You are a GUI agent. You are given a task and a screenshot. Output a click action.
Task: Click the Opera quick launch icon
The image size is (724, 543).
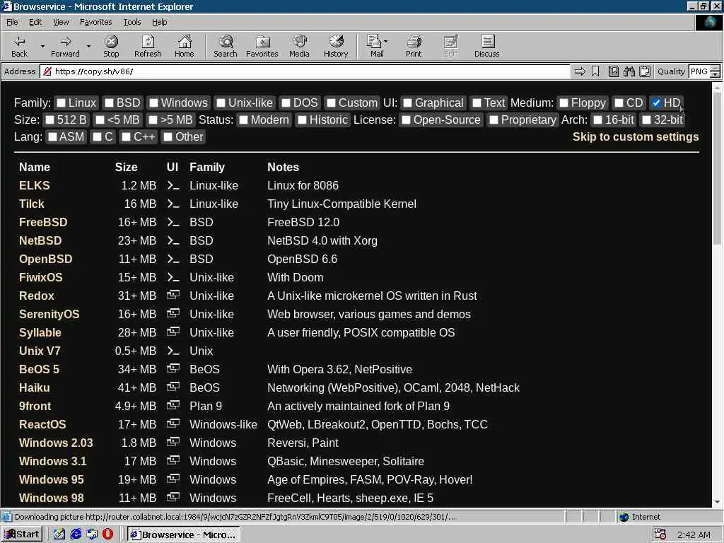[107, 535]
